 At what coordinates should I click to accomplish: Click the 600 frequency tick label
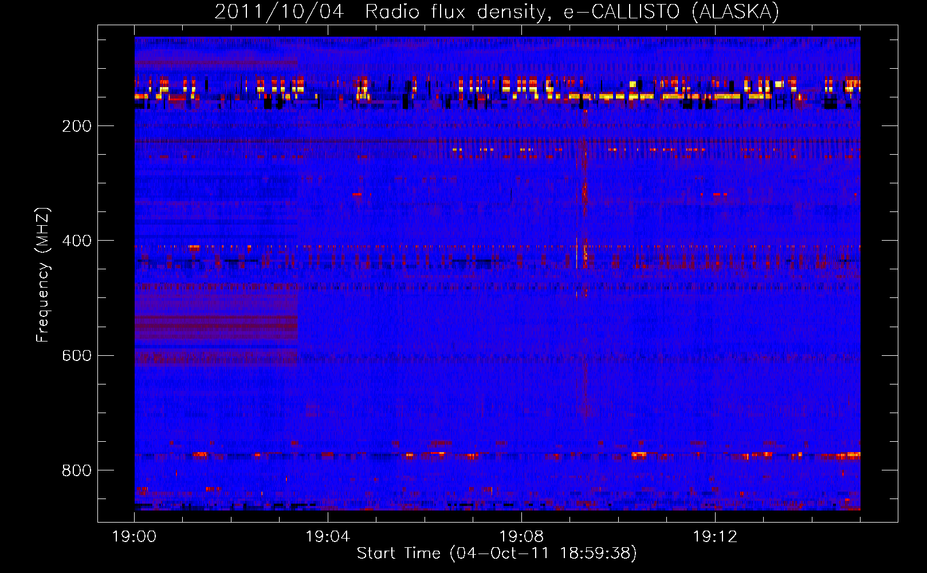click(77, 355)
